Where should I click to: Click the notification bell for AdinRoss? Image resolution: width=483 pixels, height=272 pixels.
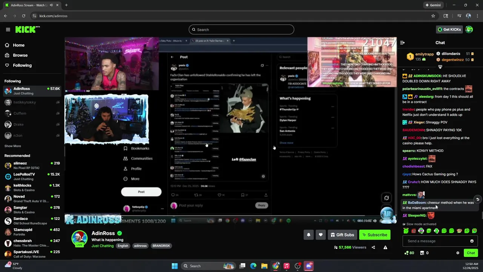click(308, 235)
